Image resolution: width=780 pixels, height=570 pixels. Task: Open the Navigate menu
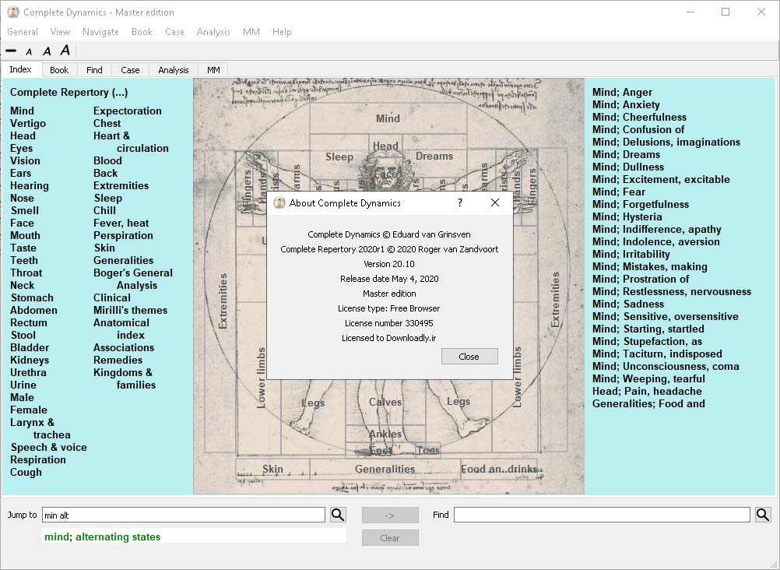pos(100,32)
